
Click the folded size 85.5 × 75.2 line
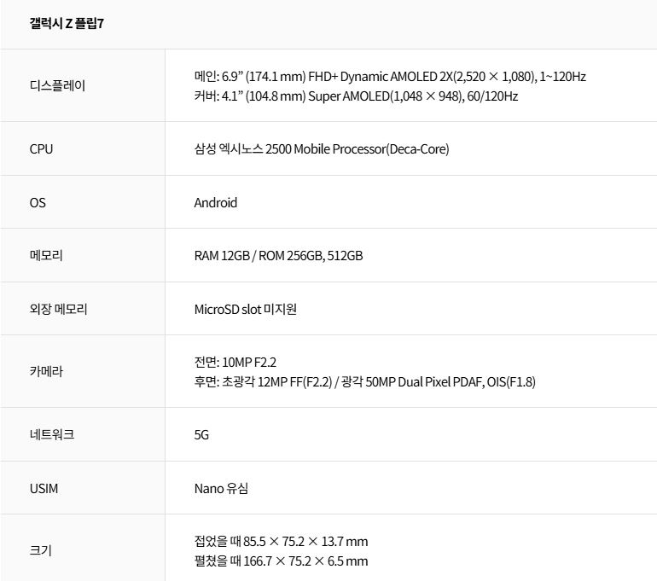pyautogui.click(x=281, y=541)
